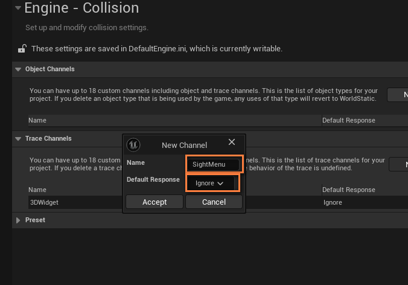Click the unlocked padlock icon
Viewport: 408px width, 285px height.
22,48
